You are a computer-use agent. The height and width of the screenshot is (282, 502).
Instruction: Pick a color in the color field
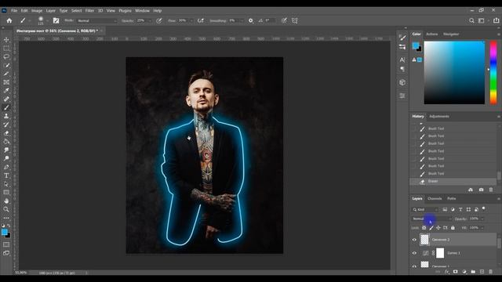pyautogui.click(x=454, y=73)
